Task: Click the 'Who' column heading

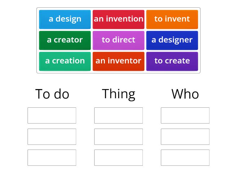Action: click(185, 94)
